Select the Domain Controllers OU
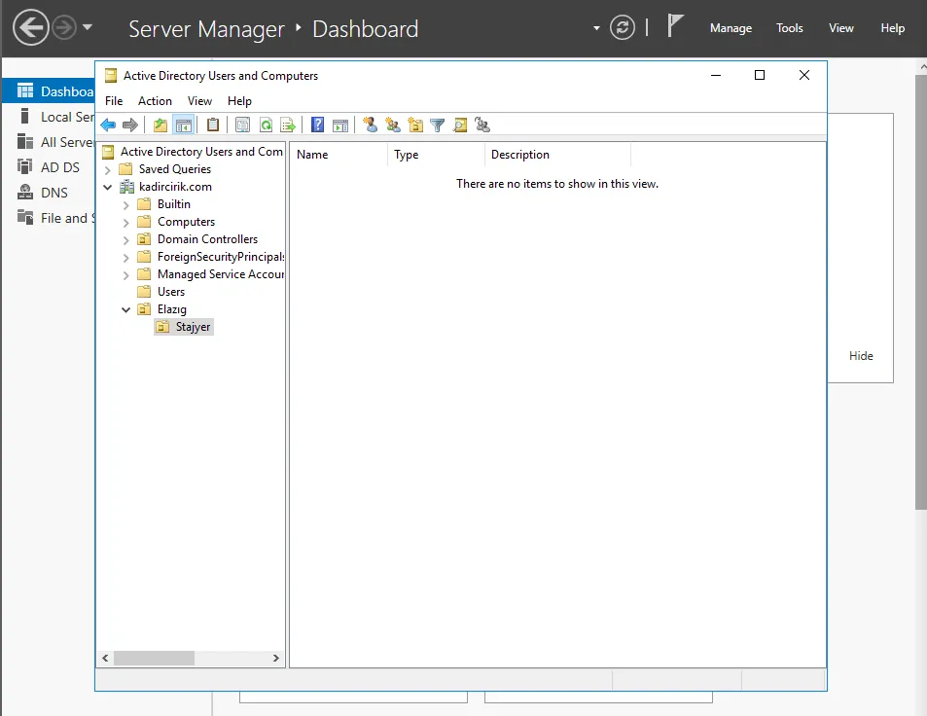 coord(207,239)
